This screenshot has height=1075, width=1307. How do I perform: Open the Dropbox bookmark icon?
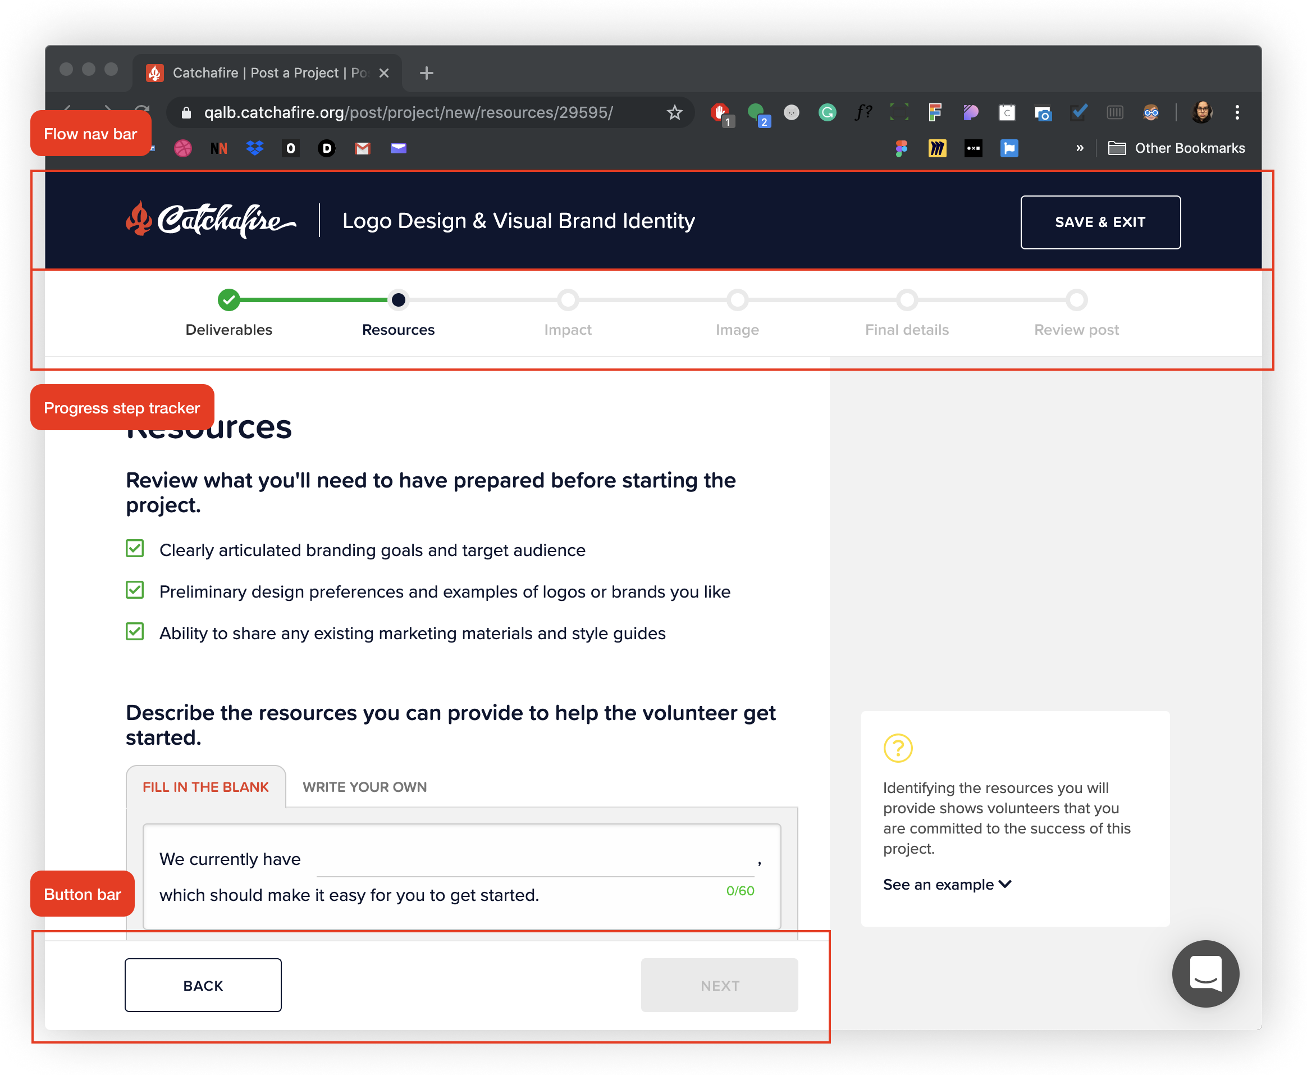click(x=254, y=149)
